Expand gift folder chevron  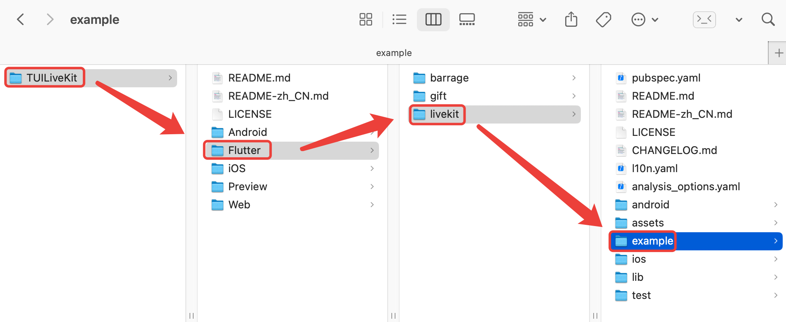coord(574,96)
